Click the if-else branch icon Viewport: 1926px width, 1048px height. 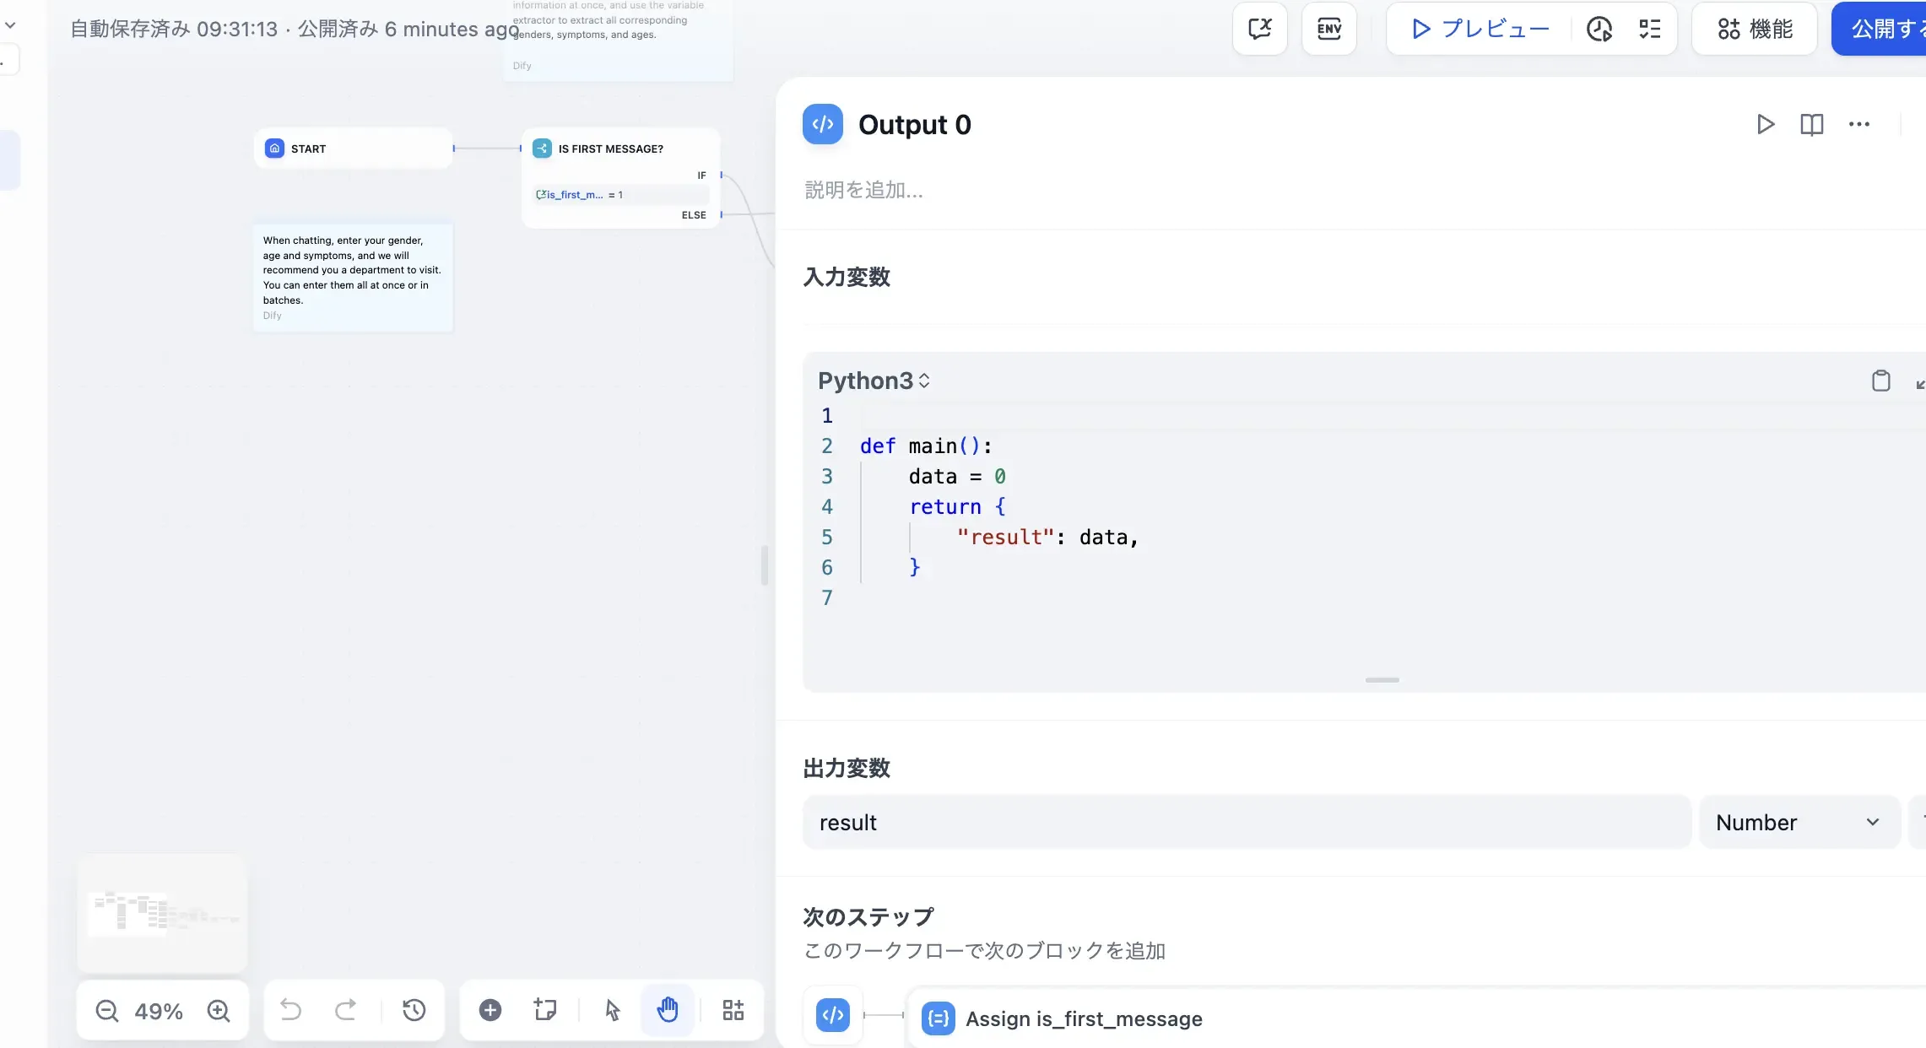click(x=542, y=149)
